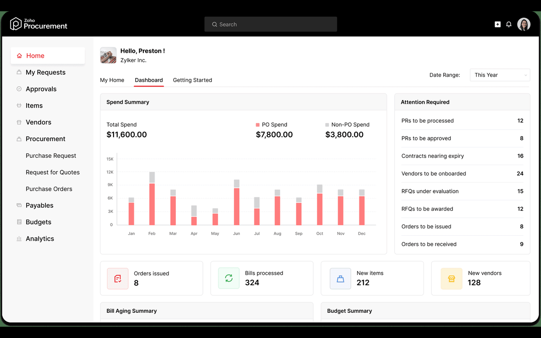Click the Budget Summary heading
Viewport: 541px width, 338px height.
pyautogui.click(x=349, y=311)
